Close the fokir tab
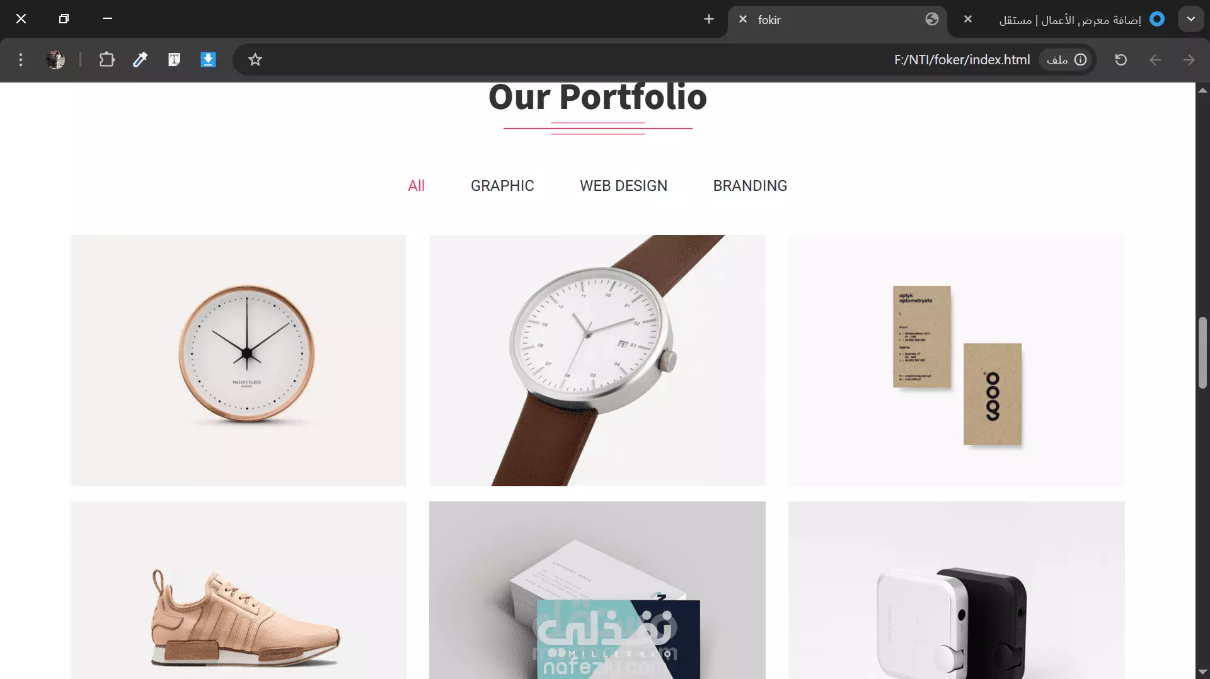1210x679 pixels. pyautogui.click(x=743, y=20)
